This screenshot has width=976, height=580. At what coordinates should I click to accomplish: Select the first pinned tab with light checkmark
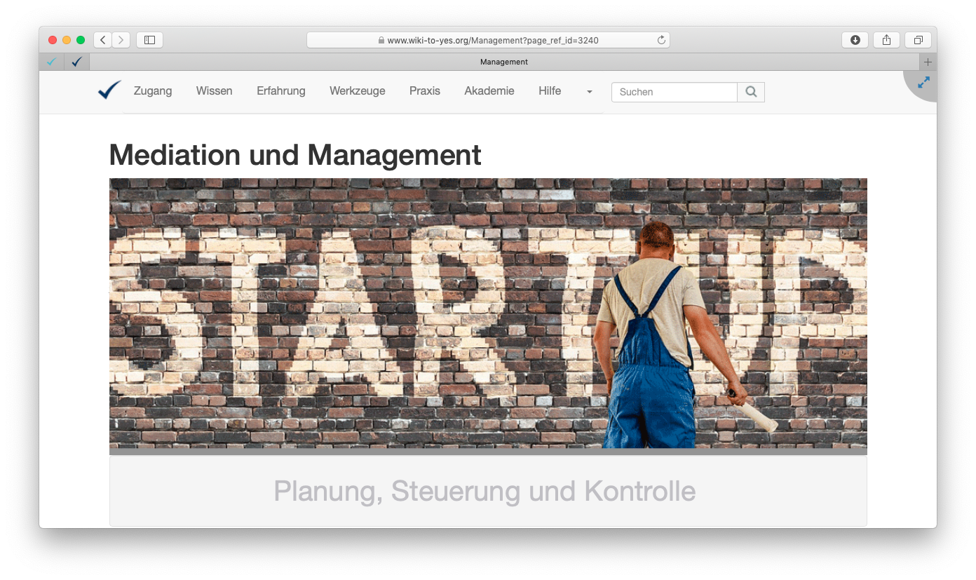51,62
